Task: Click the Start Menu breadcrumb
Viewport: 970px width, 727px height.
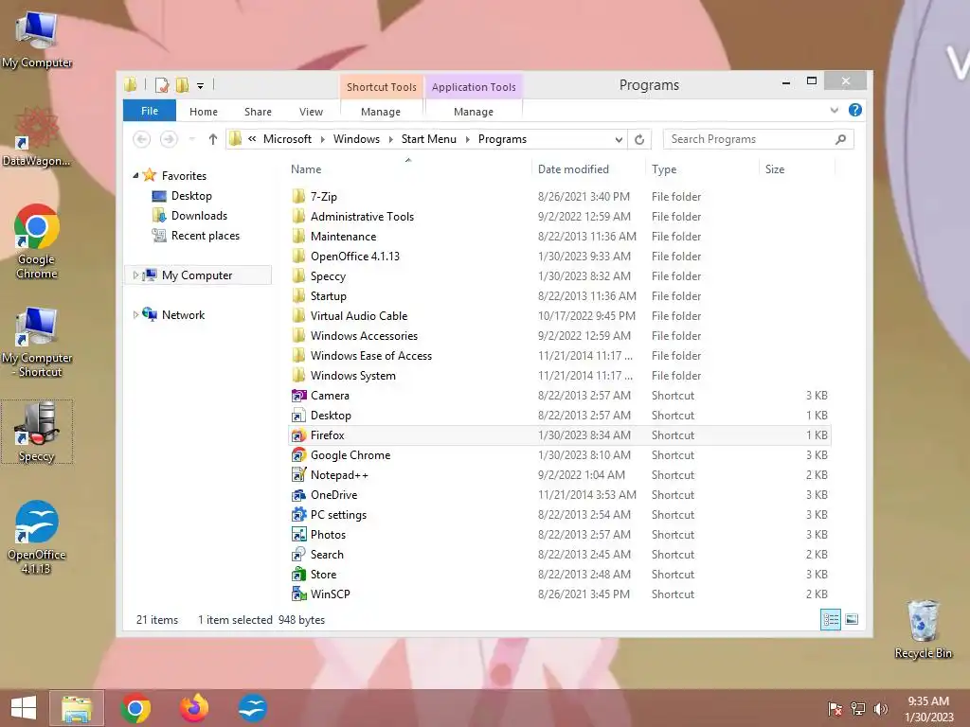Action: coord(429,139)
